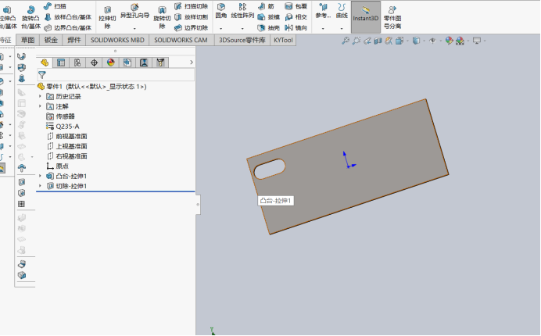Switch to the 3DSource零件库 tab

click(242, 40)
